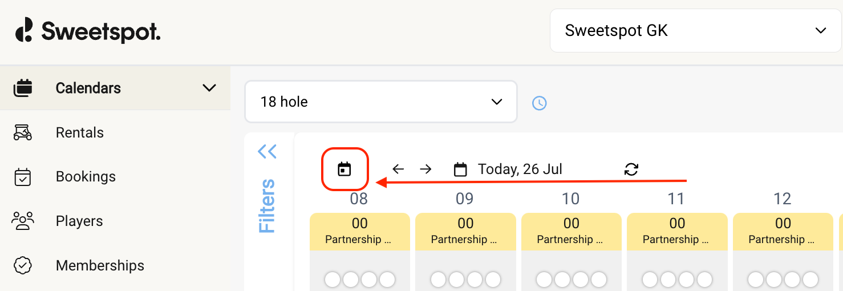The image size is (843, 291).
Task: Collapse the Calendars chevron
Action: [209, 88]
